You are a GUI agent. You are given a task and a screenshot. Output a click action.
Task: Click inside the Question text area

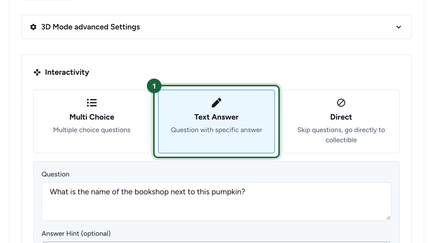tap(216, 201)
